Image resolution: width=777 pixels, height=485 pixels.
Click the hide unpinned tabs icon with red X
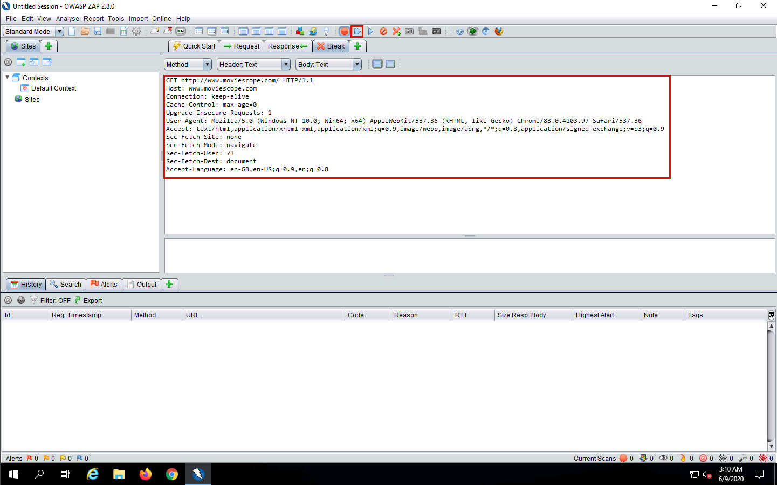(168, 31)
